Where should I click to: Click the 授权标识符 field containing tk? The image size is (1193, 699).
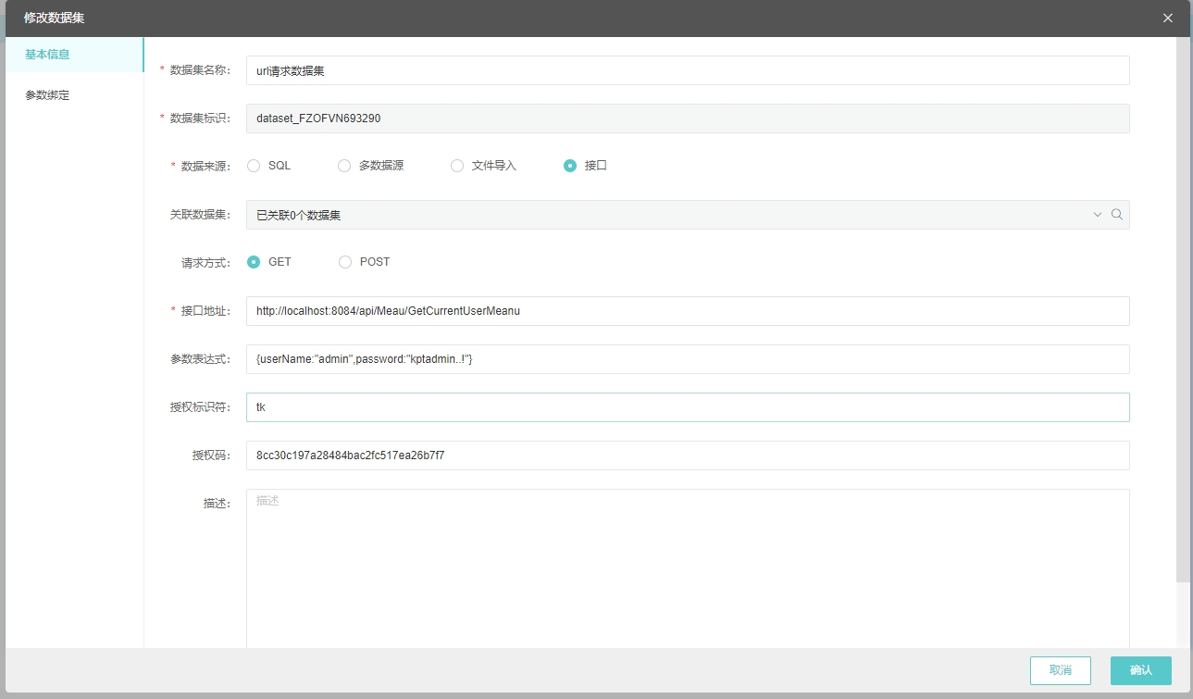point(688,407)
